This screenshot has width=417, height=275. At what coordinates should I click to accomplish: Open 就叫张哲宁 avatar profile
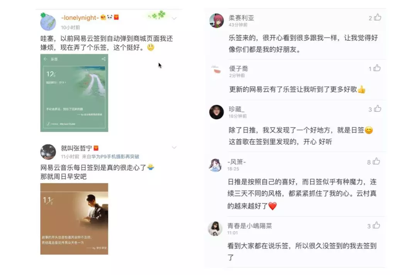[48, 152]
